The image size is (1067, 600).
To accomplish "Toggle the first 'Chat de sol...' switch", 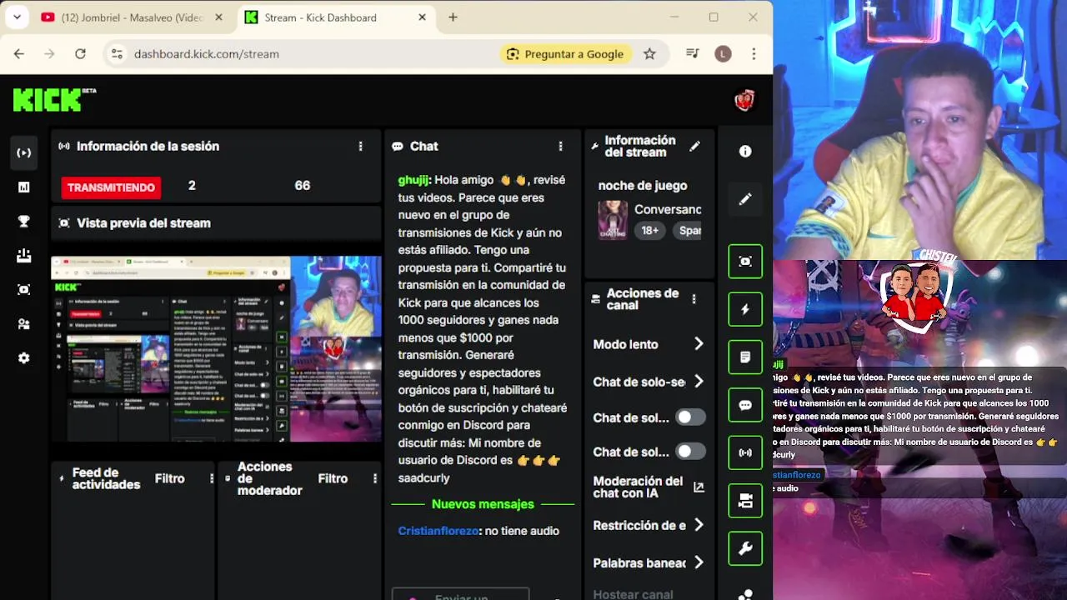I will point(690,417).
